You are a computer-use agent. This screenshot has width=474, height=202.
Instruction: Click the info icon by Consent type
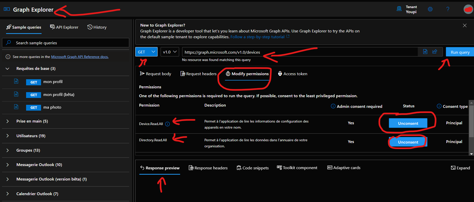439,106
